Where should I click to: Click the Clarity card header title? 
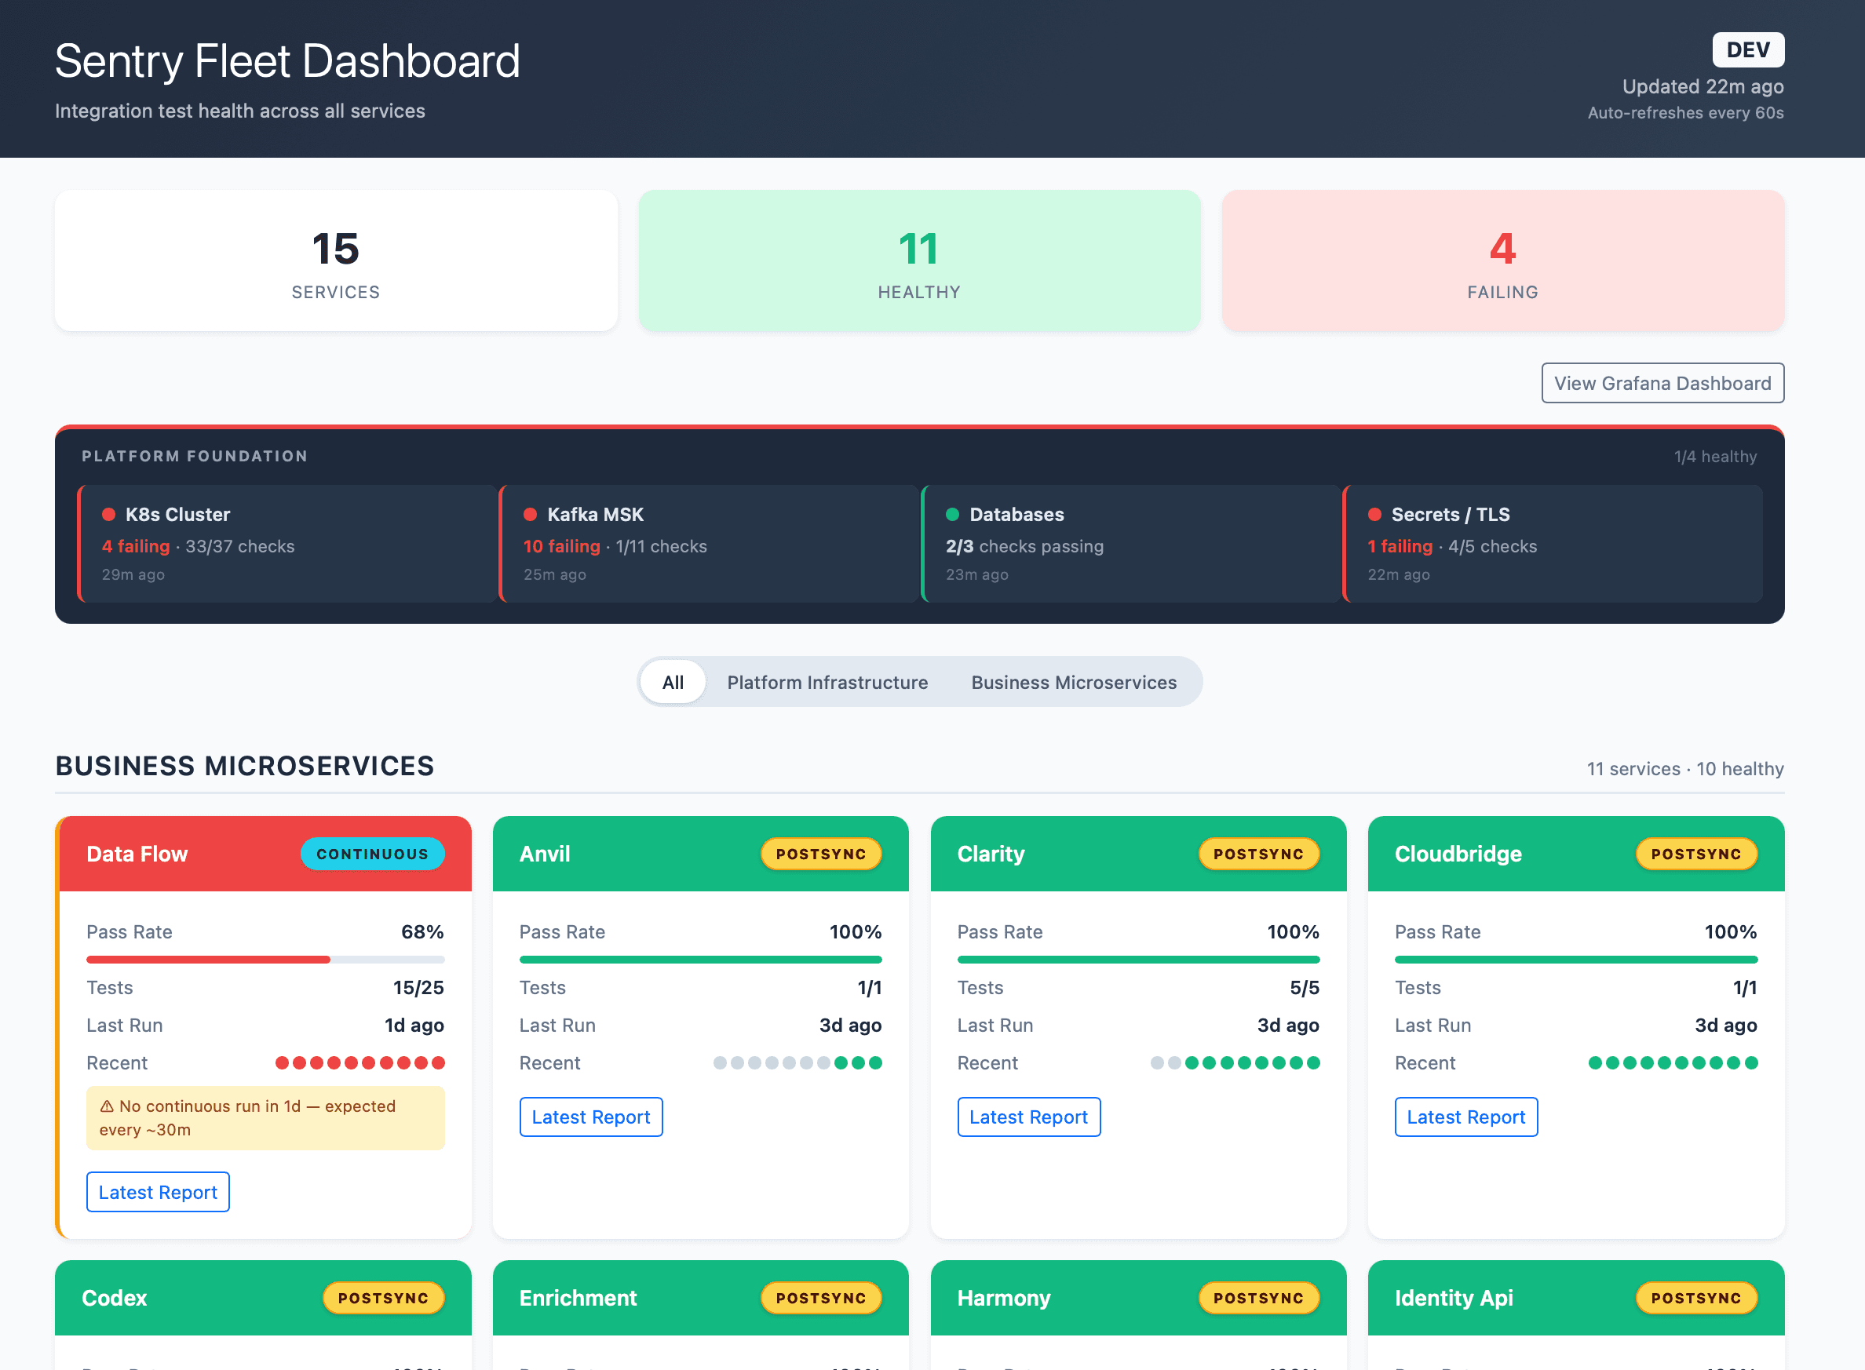click(x=991, y=854)
